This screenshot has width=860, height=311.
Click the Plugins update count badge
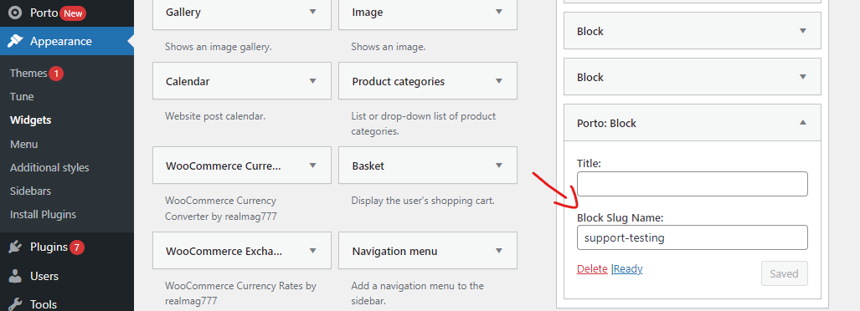pyautogui.click(x=77, y=247)
